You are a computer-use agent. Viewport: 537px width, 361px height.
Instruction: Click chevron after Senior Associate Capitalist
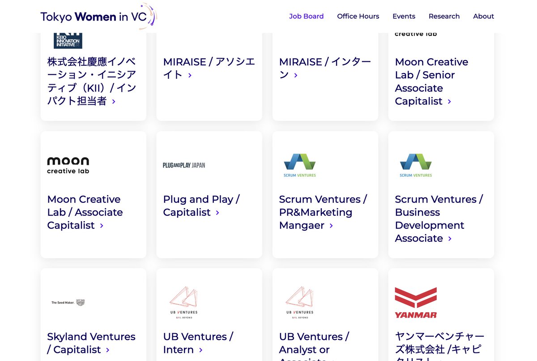point(449,102)
